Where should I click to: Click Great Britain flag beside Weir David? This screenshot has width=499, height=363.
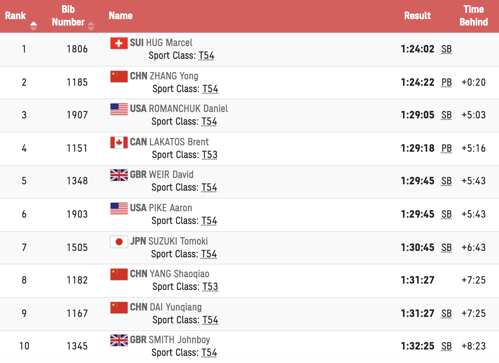[119, 175]
